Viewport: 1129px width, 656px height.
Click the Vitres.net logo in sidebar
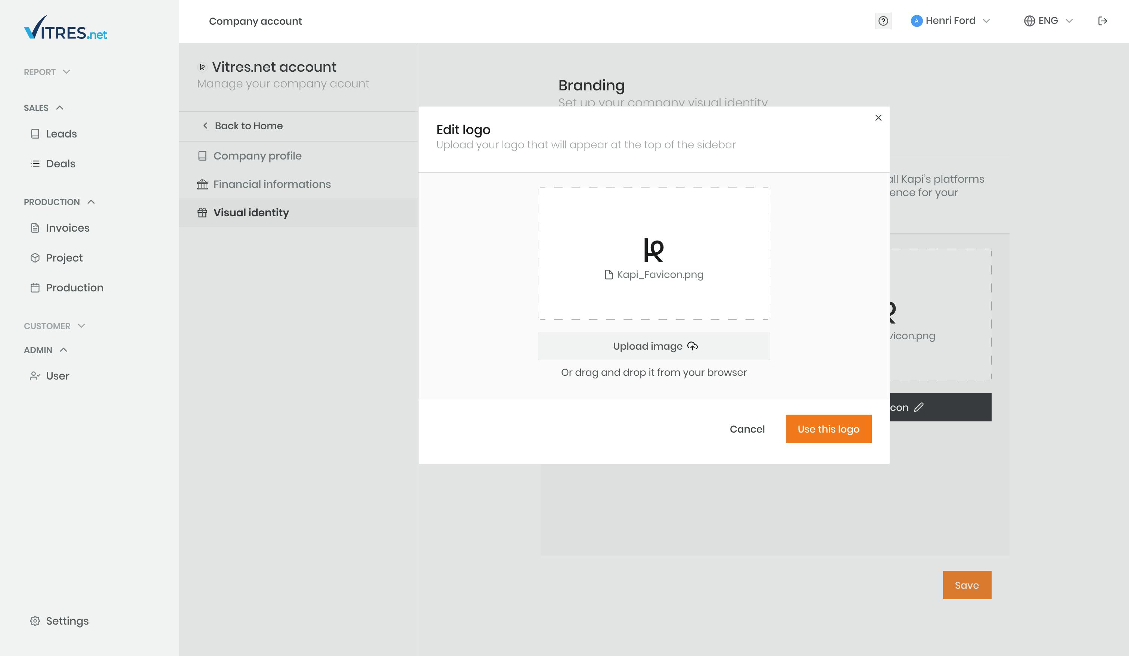(x=65, y=28)
